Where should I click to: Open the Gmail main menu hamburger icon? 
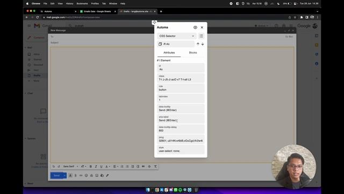pyautogui.click(x=29, y=26)
